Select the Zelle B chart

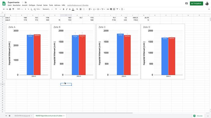73,51
